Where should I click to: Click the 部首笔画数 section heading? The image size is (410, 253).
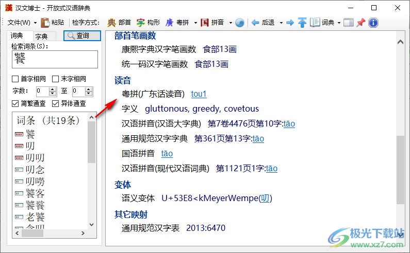(135, 35)
